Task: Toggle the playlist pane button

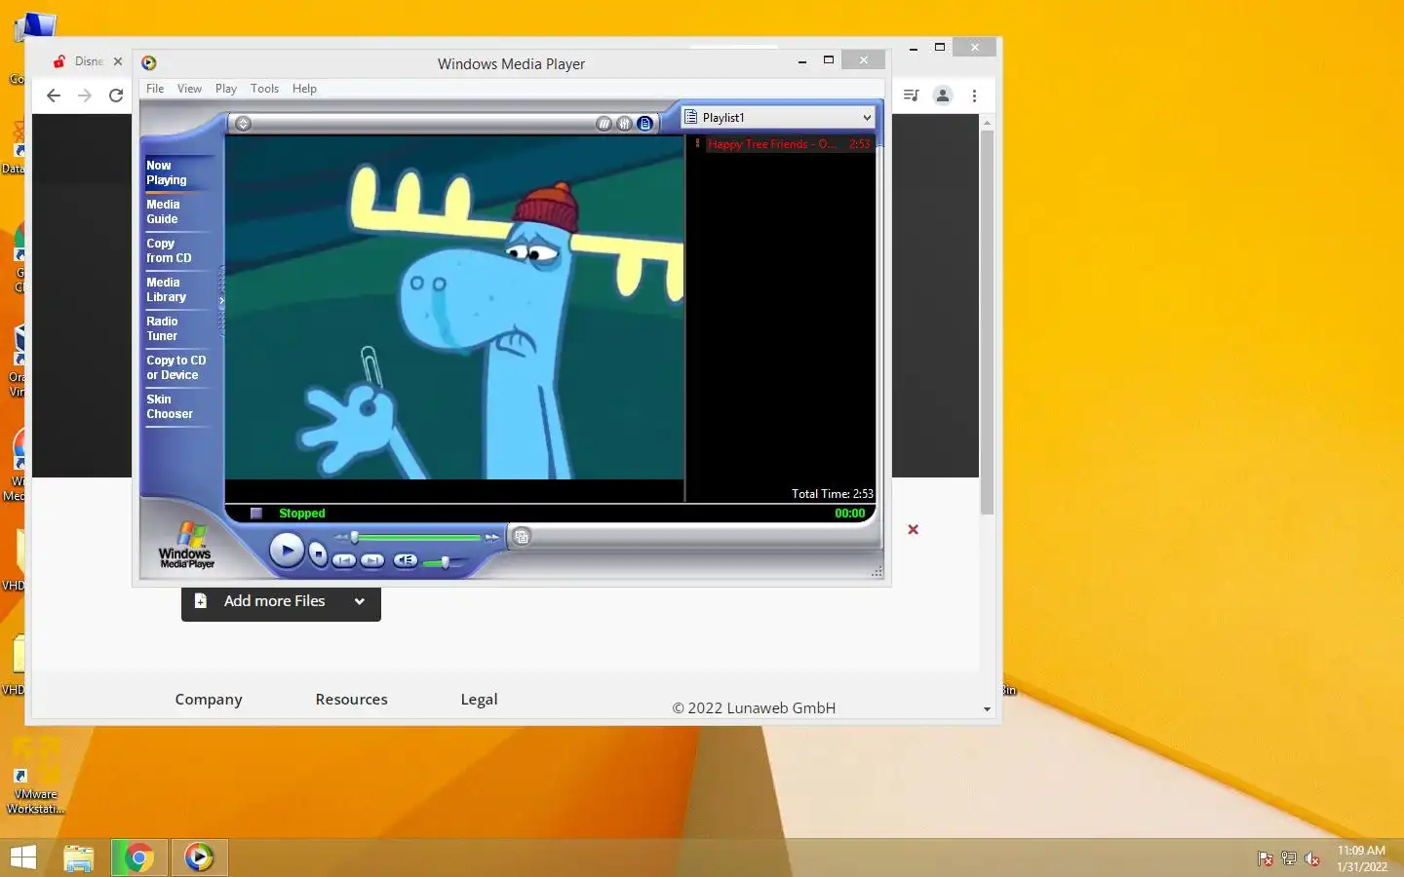Action: 645,124
